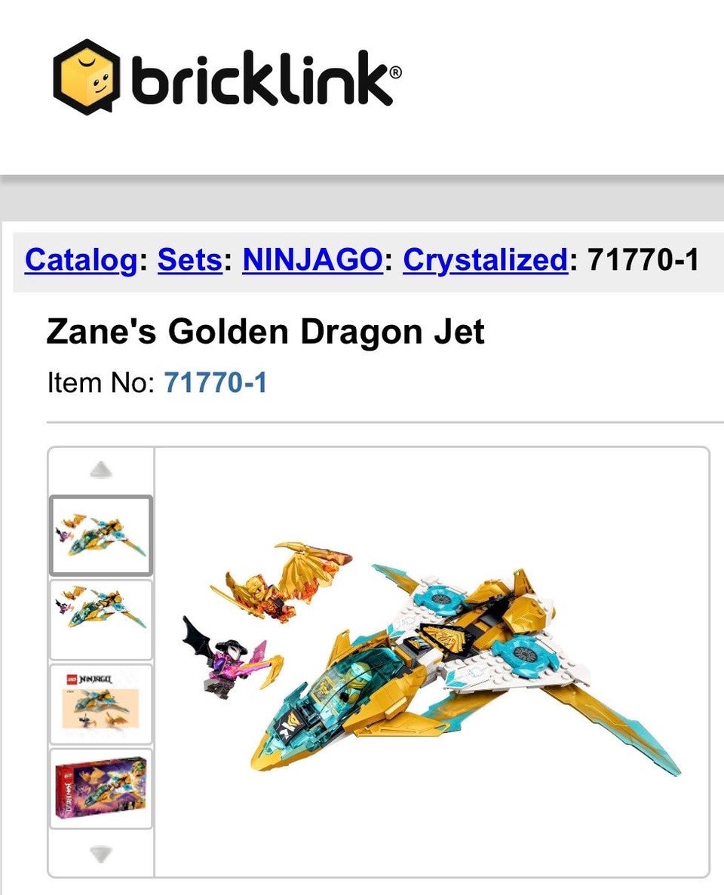The width and height of the screenshot is (724, 895).
Task: Click the BrickLink logo icon
Action: pos(87,77)
